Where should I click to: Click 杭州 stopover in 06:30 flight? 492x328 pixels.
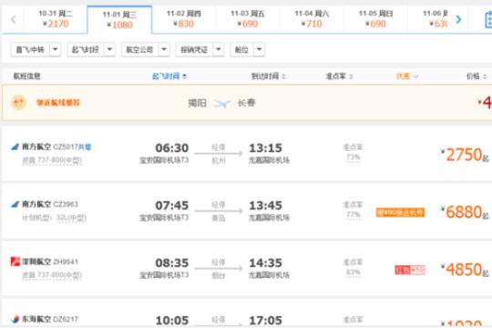[219, 161]
